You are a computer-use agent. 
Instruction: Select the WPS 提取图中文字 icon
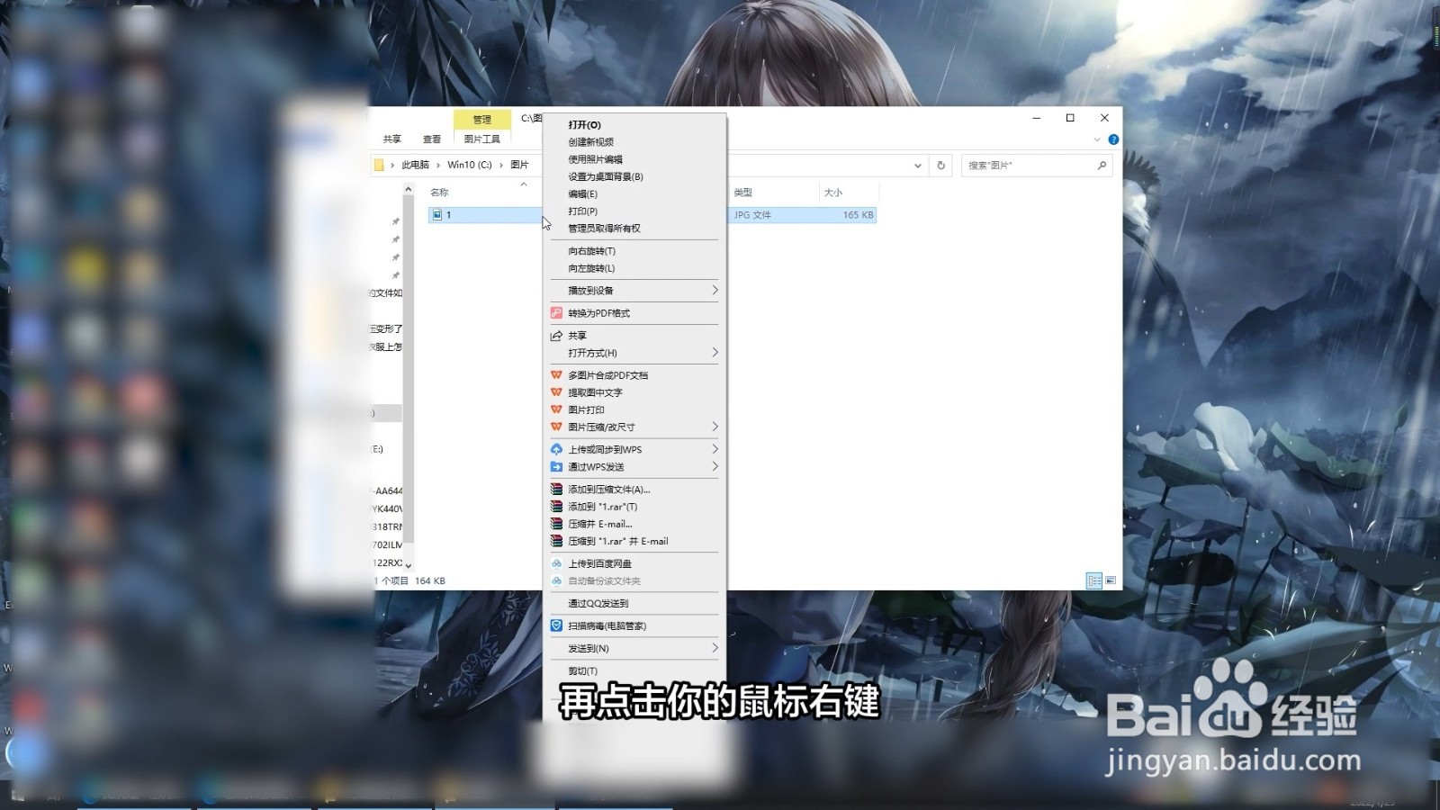tap(556, 391)
